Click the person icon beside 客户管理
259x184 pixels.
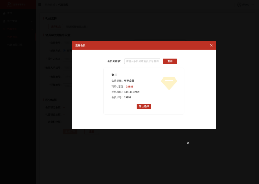coord(4,21)
